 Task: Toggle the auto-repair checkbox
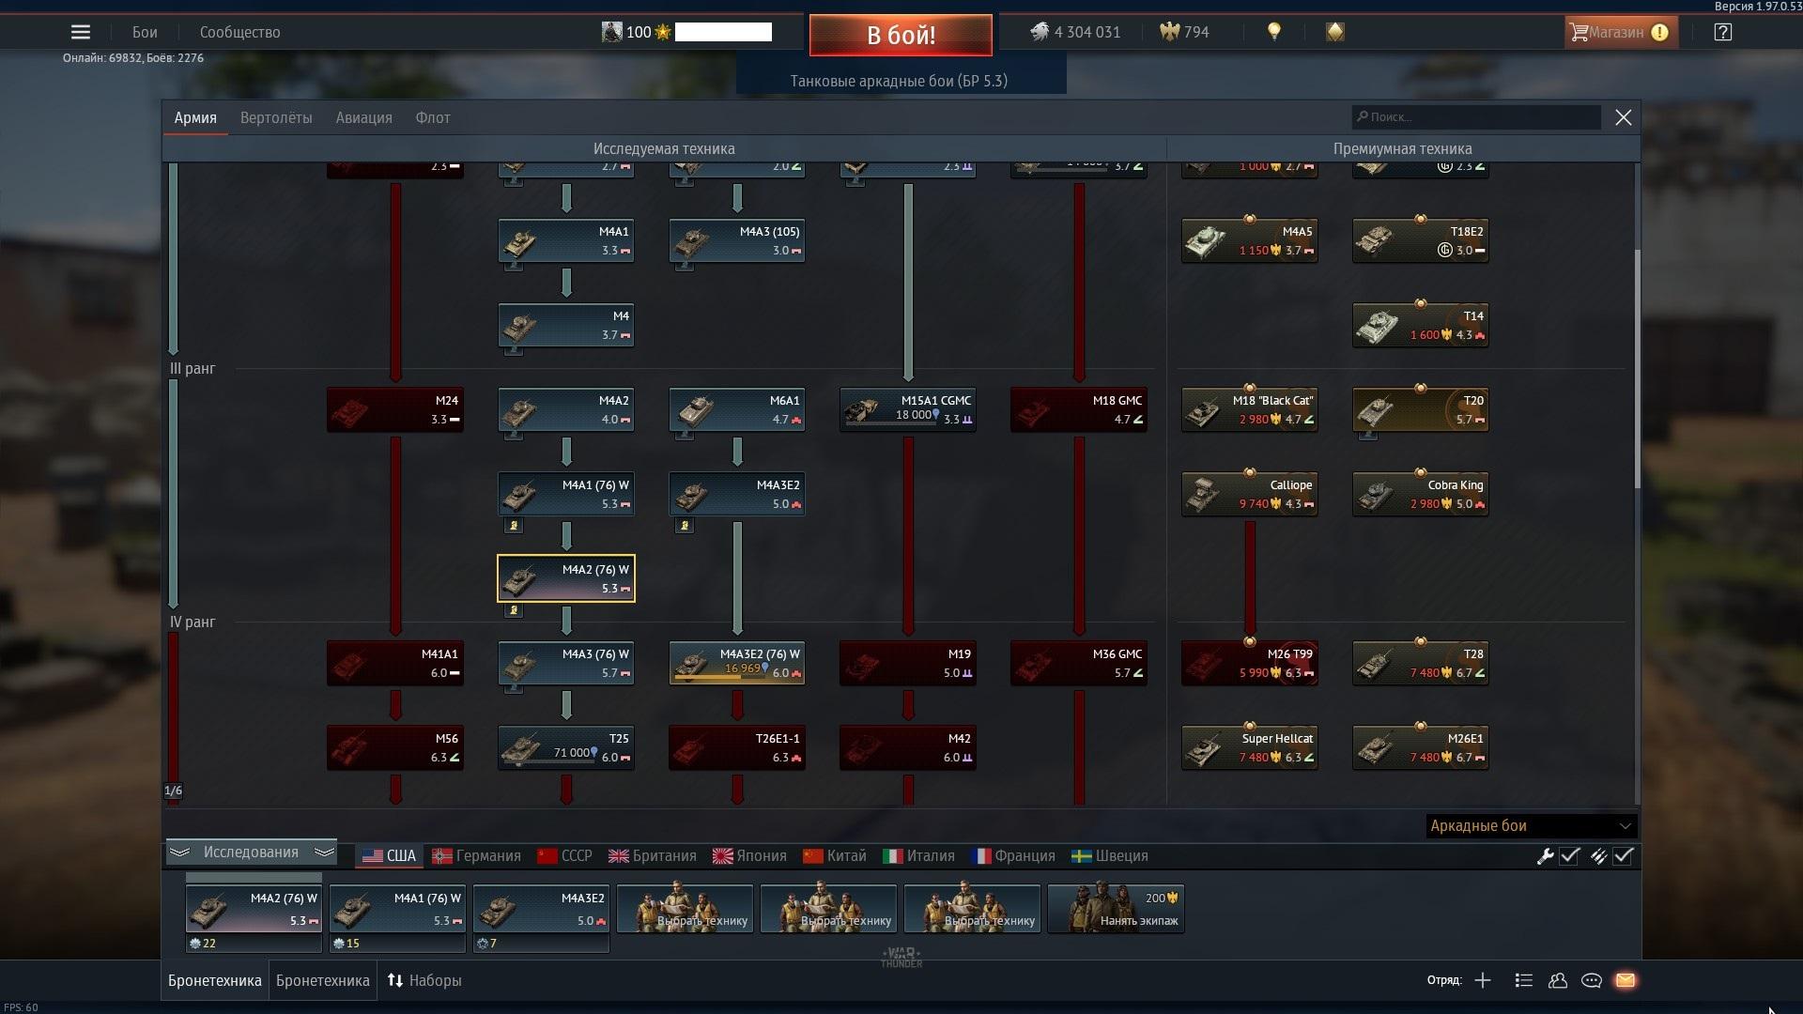(x=1570, y=856)
